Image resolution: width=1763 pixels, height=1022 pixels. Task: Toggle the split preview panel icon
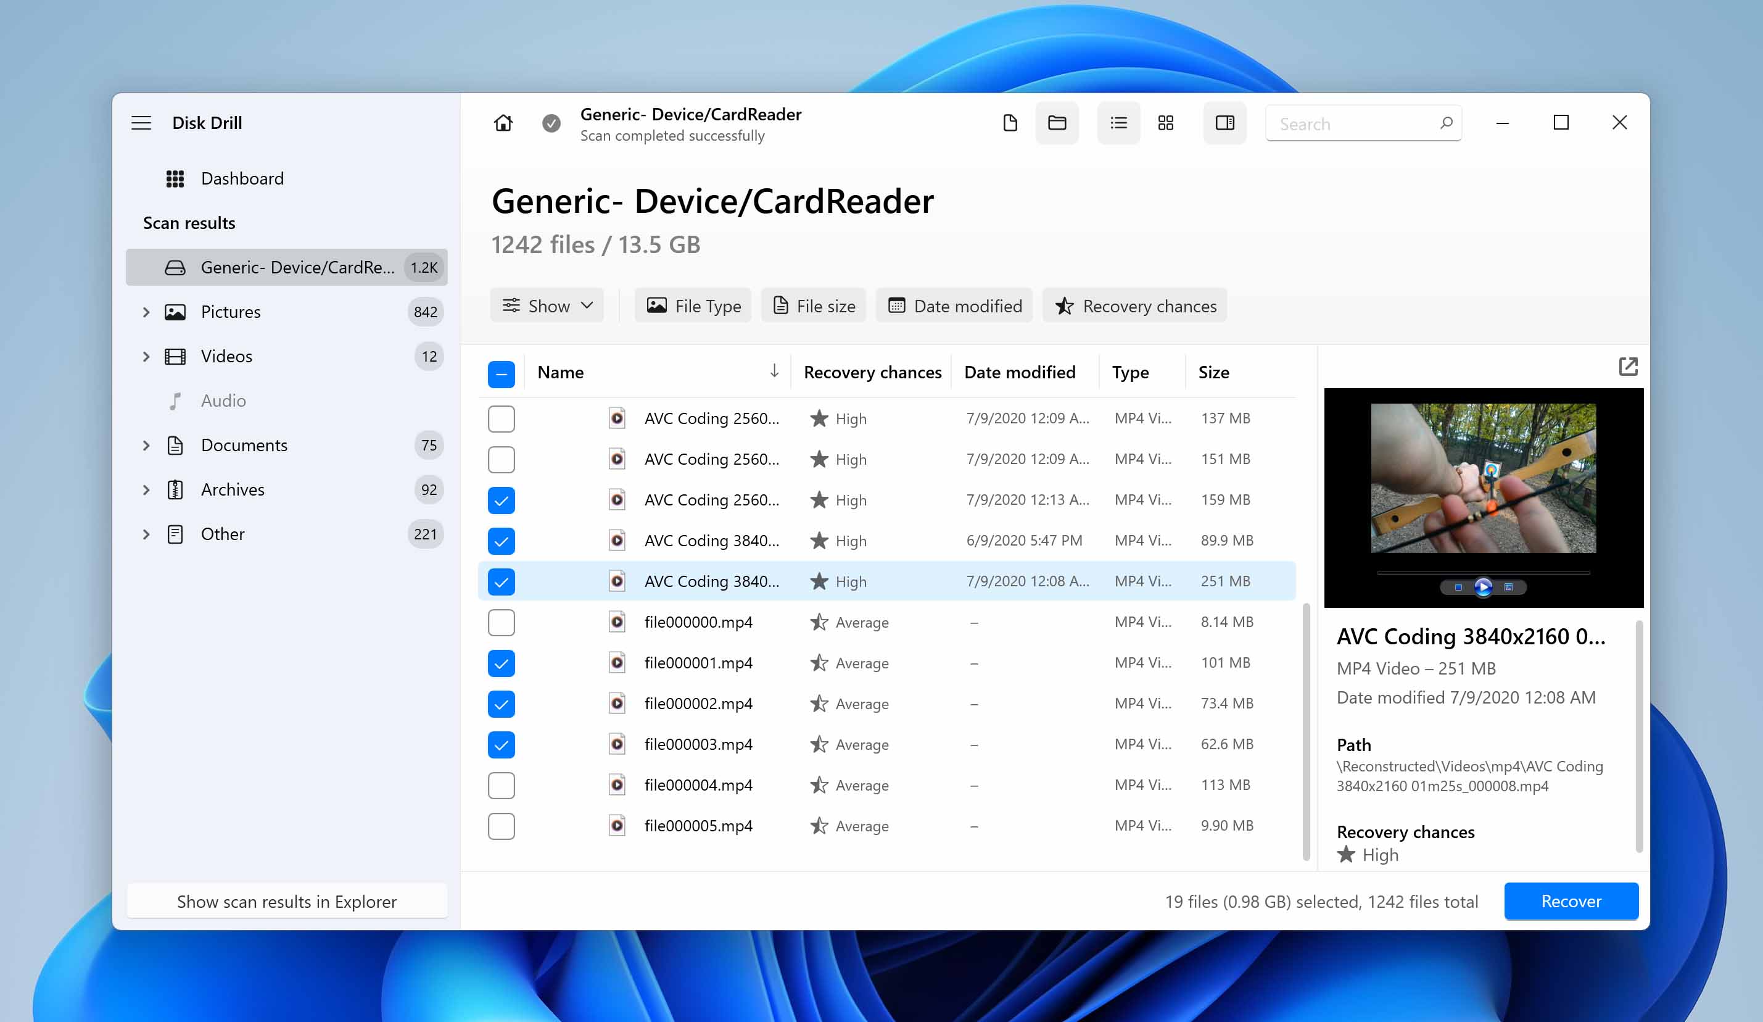(x=1226, y=123)
